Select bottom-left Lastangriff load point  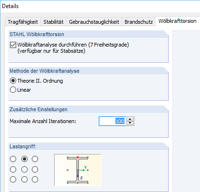(x=13, y=180)
